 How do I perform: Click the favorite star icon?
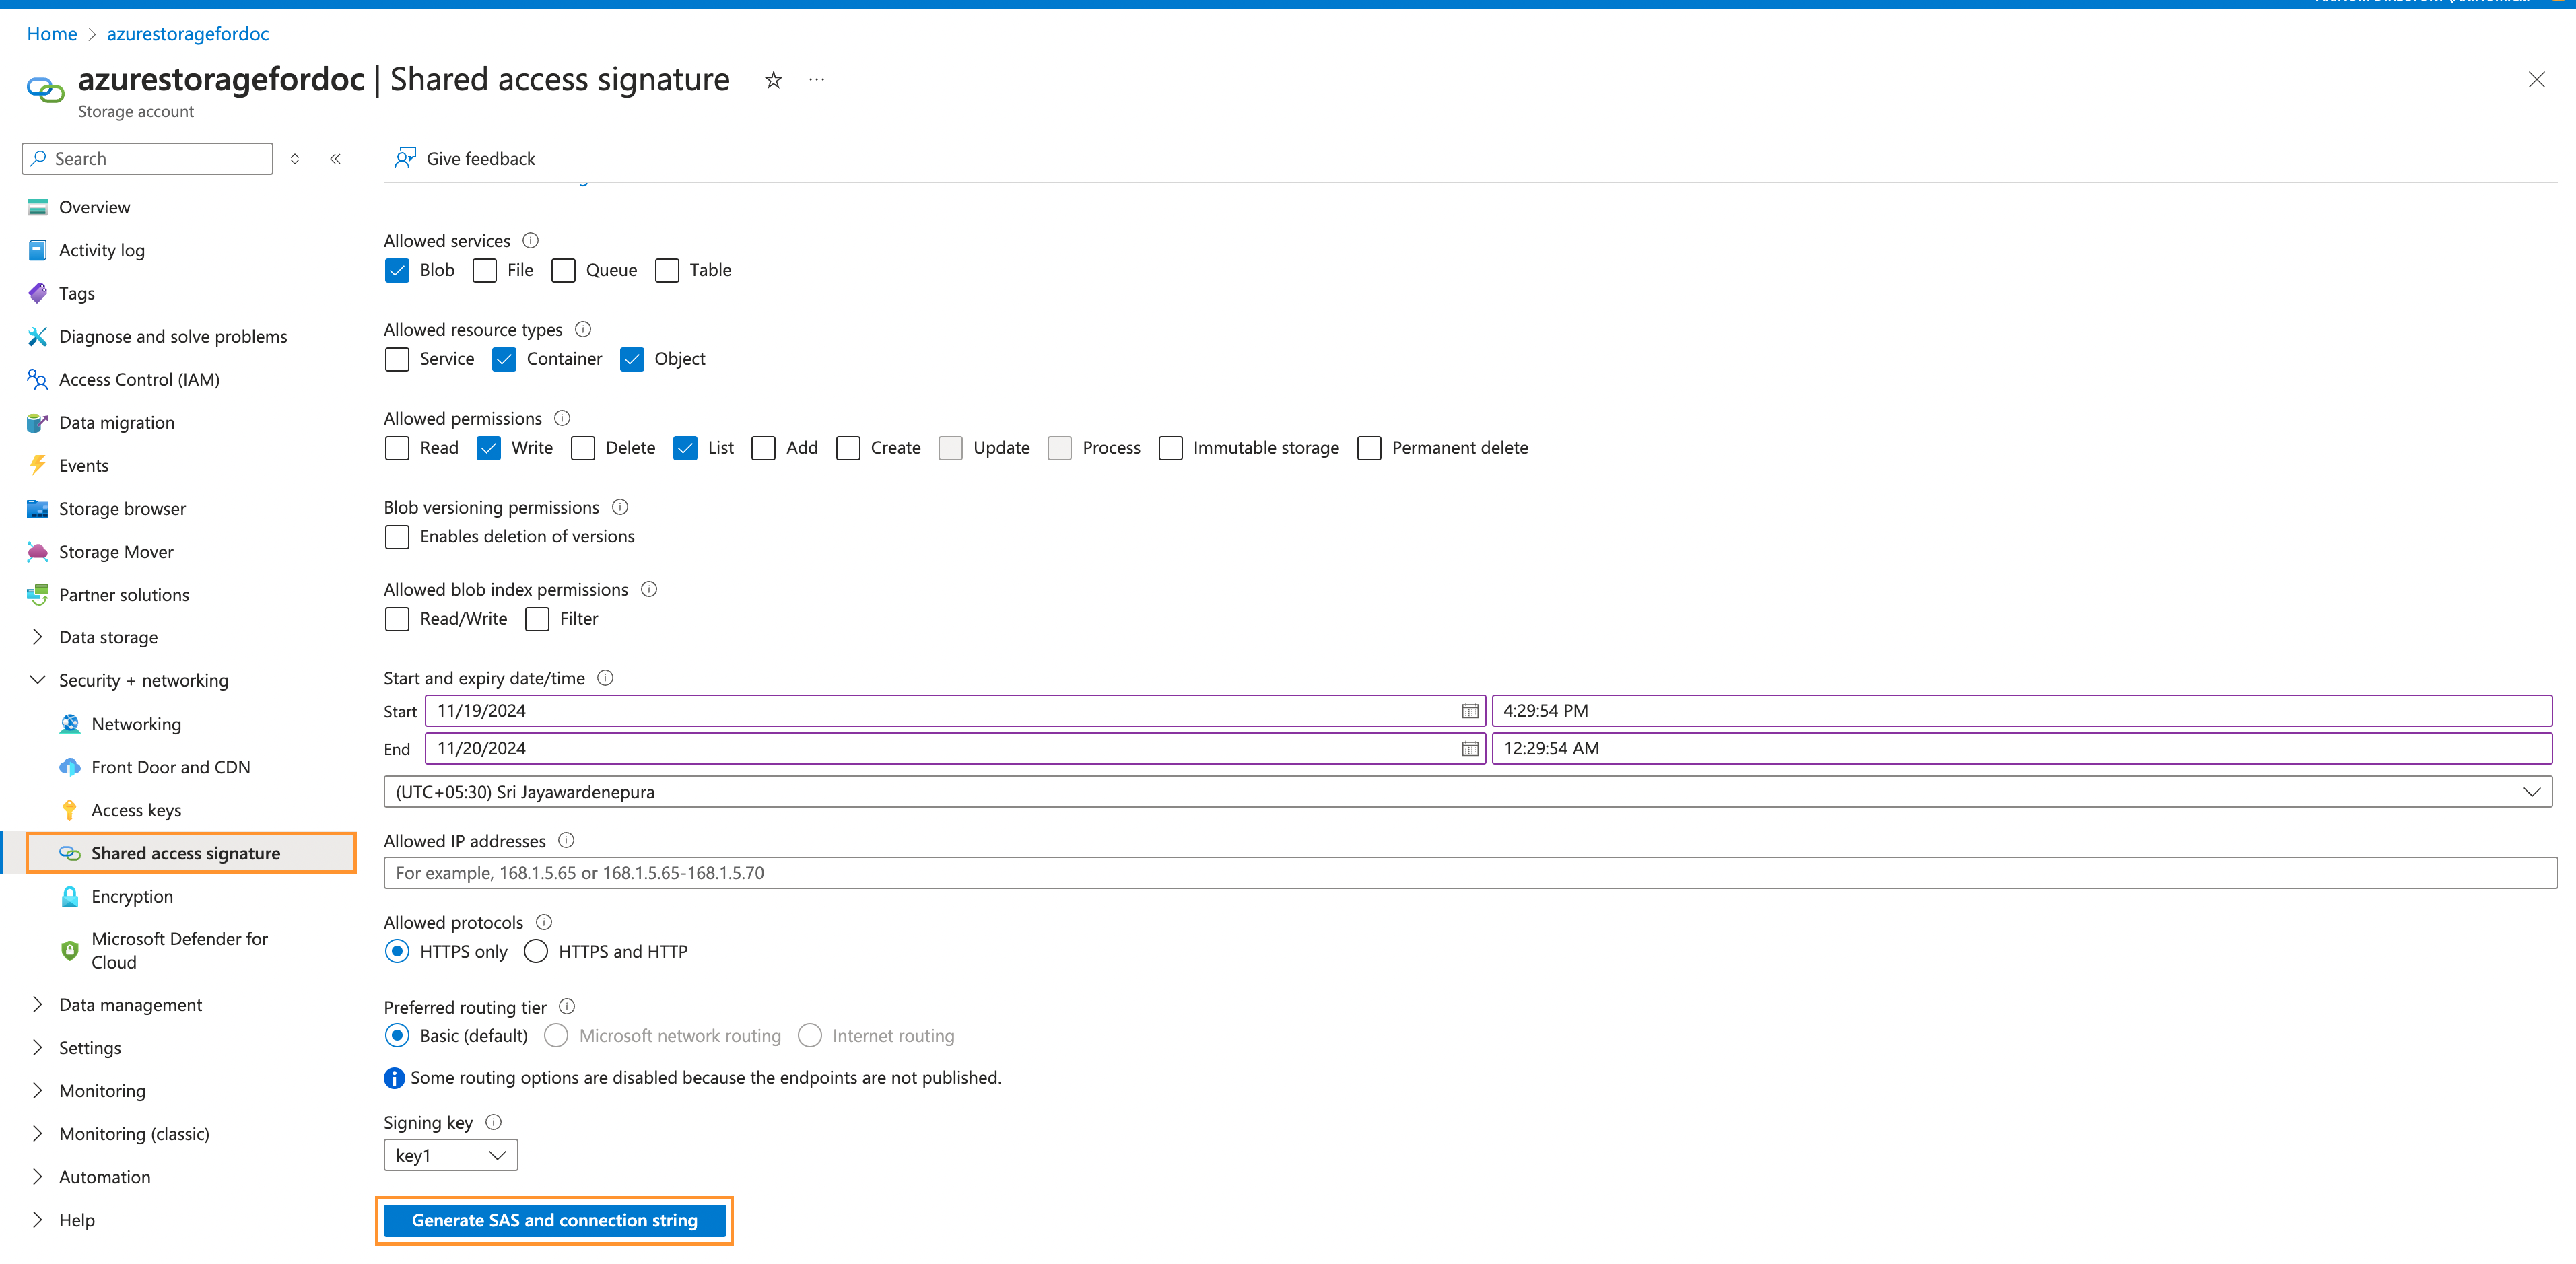[773, 80]
